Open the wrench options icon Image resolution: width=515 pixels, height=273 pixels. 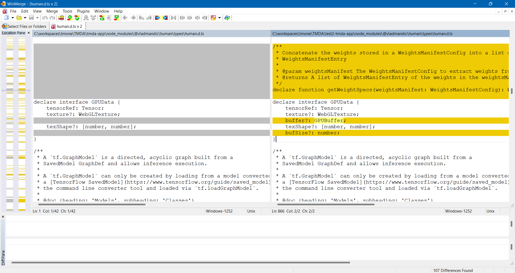213,18
